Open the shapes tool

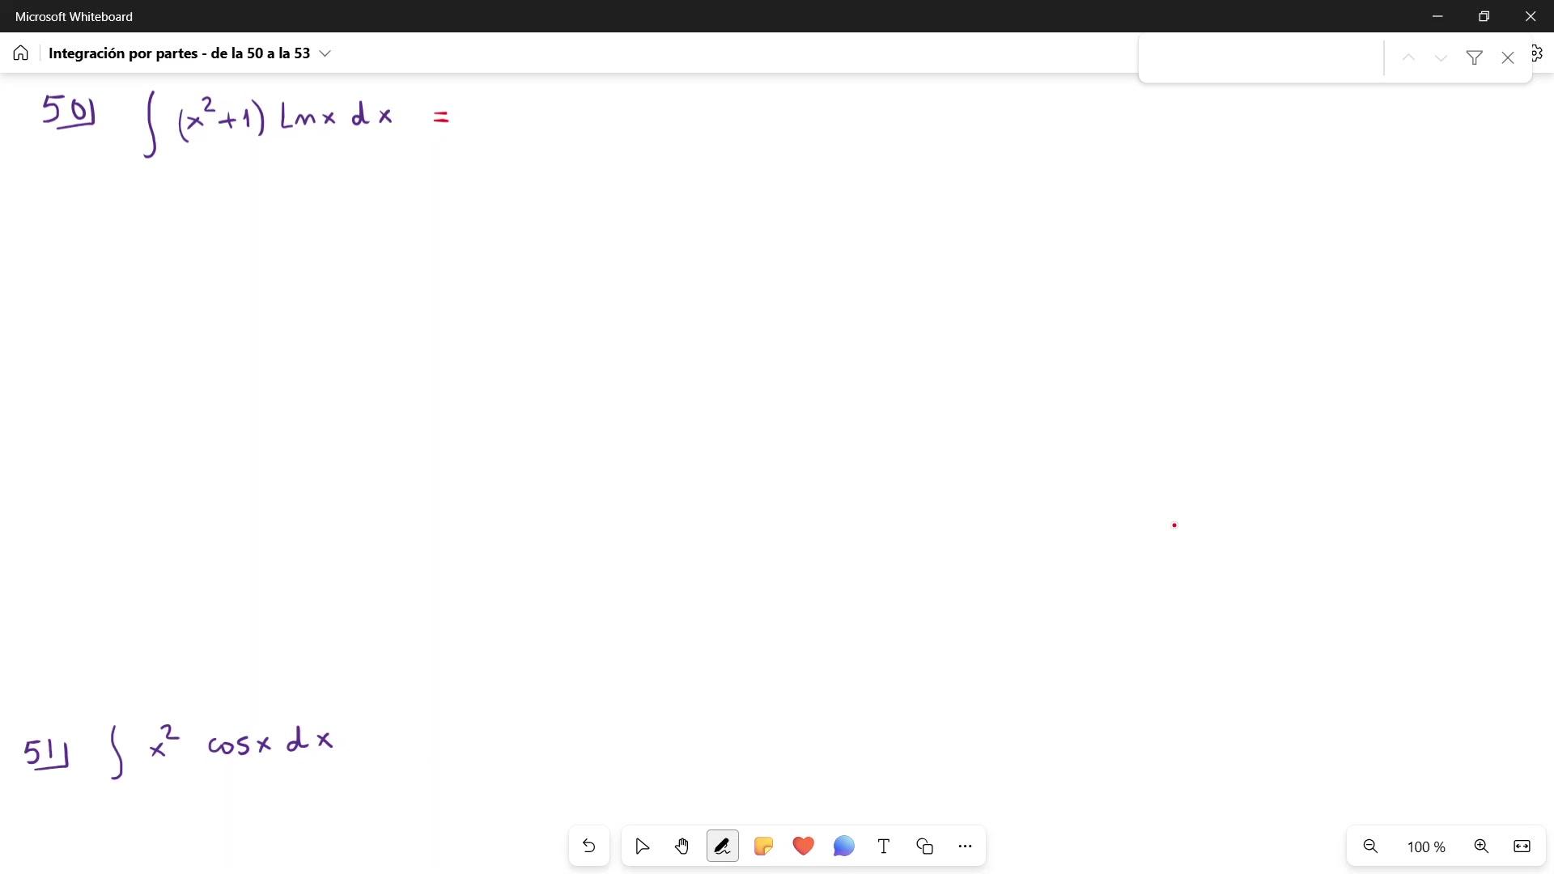tap(924, 846)
